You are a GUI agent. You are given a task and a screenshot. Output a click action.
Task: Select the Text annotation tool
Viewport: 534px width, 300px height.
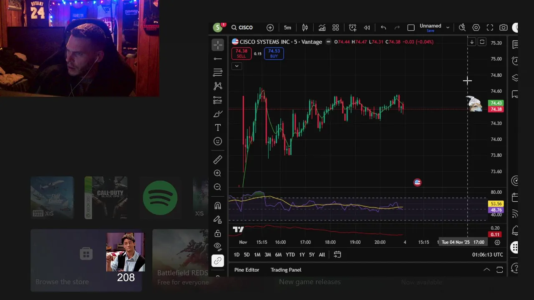[x=218, y=127]
